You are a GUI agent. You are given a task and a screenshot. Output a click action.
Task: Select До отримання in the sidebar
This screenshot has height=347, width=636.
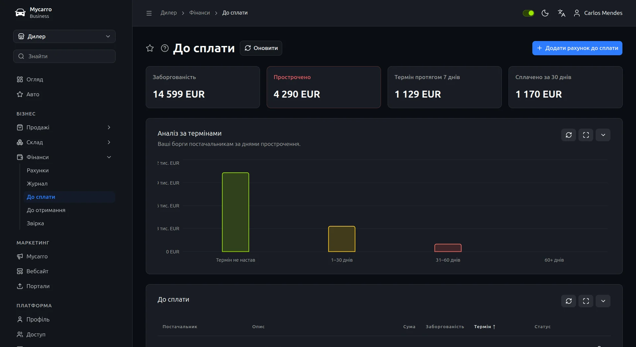(x=69, y=210)
